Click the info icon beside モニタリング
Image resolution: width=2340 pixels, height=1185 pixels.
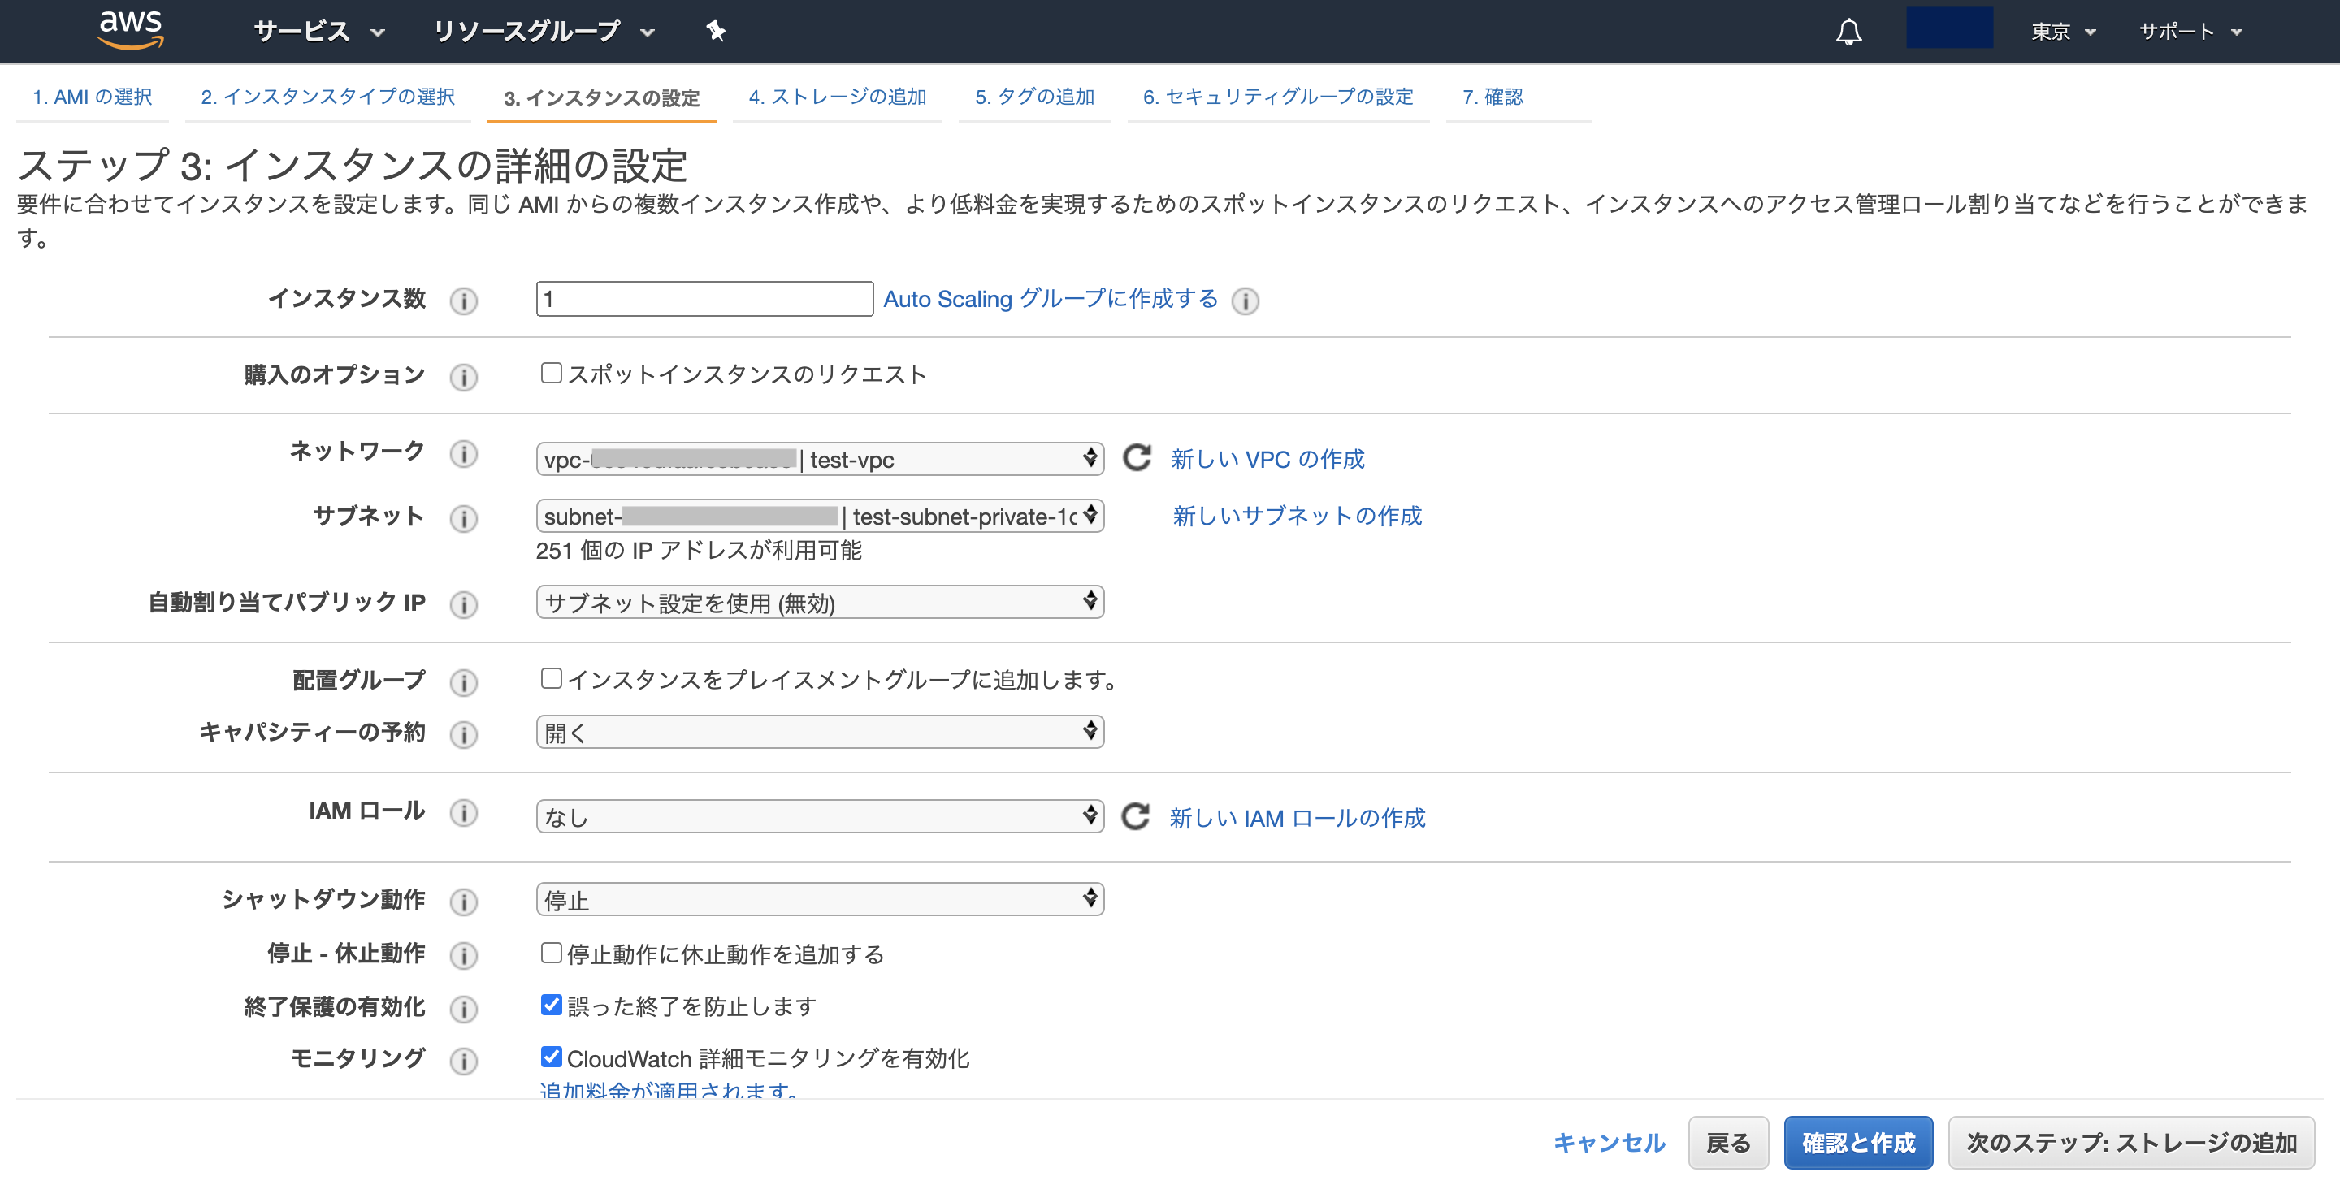[x=464, y=1060]
